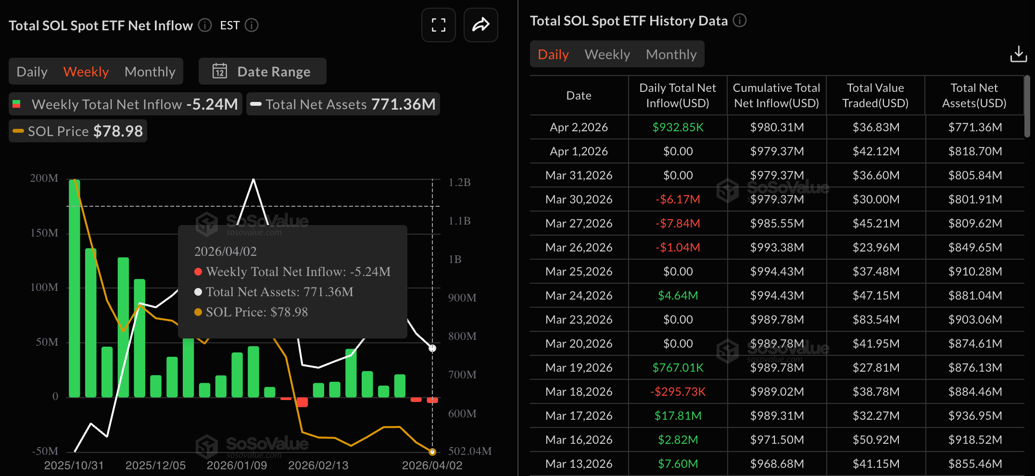Select Monthly tab in history table
Screen dimensions: 1035x476
pyautogui.click(x=671, y=54)
